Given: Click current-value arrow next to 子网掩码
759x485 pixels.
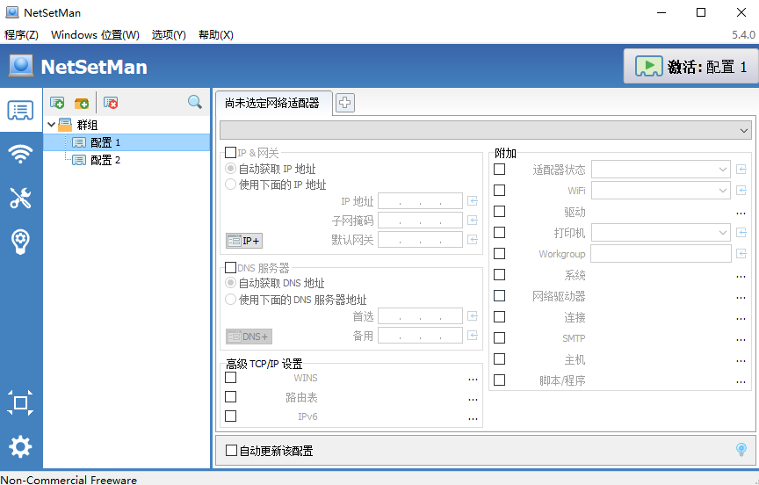Looking at the screenshot, I should pos(473,221).
